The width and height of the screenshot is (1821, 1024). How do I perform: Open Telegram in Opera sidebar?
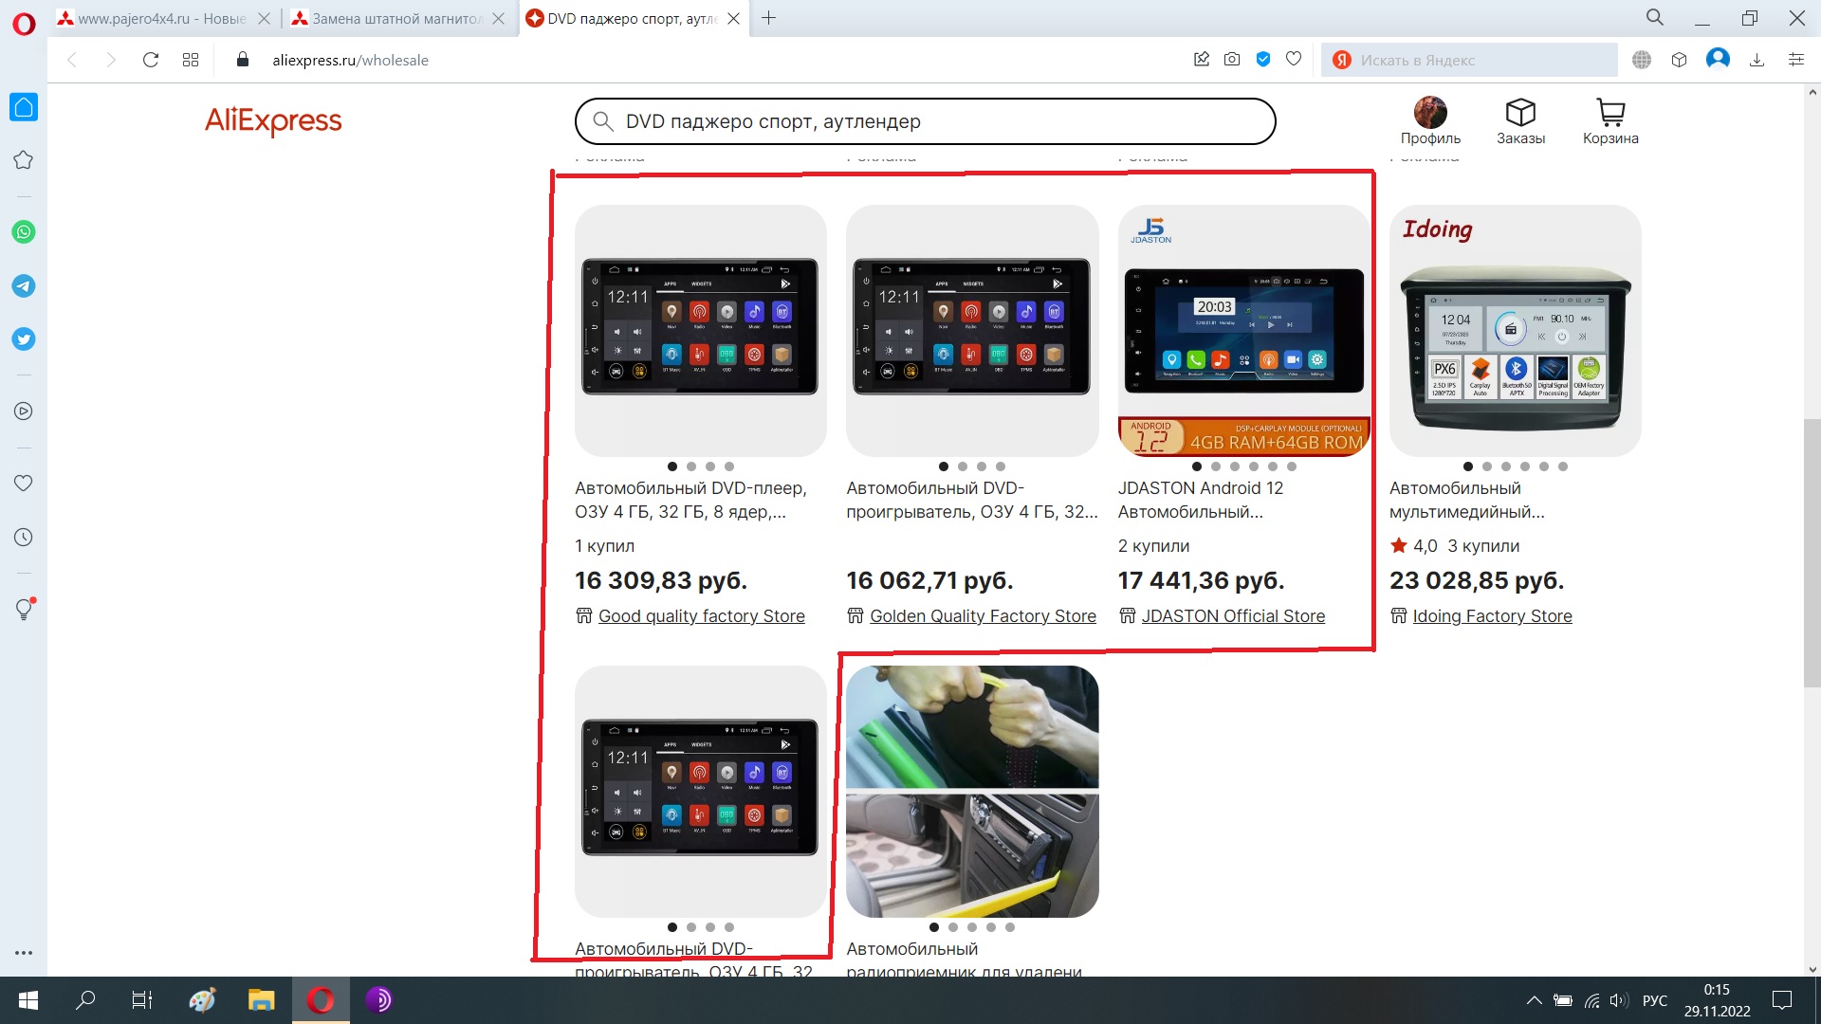tap(24, 285)
